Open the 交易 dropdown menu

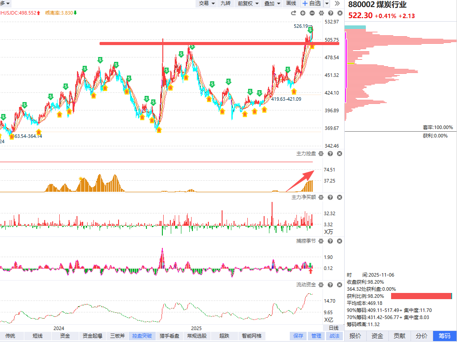point(206,4)
